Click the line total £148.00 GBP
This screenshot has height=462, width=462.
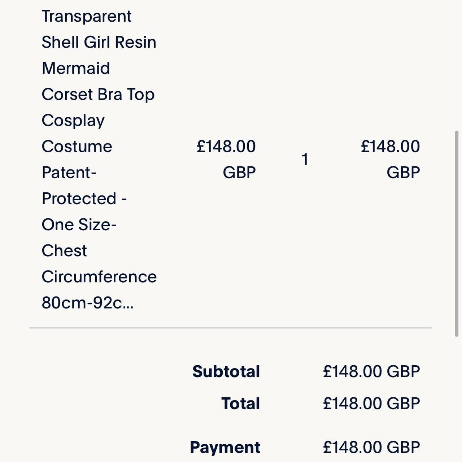[391, 159]
